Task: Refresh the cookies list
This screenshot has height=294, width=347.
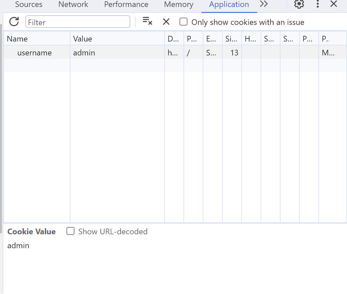Action: click(x=14, y=22)
